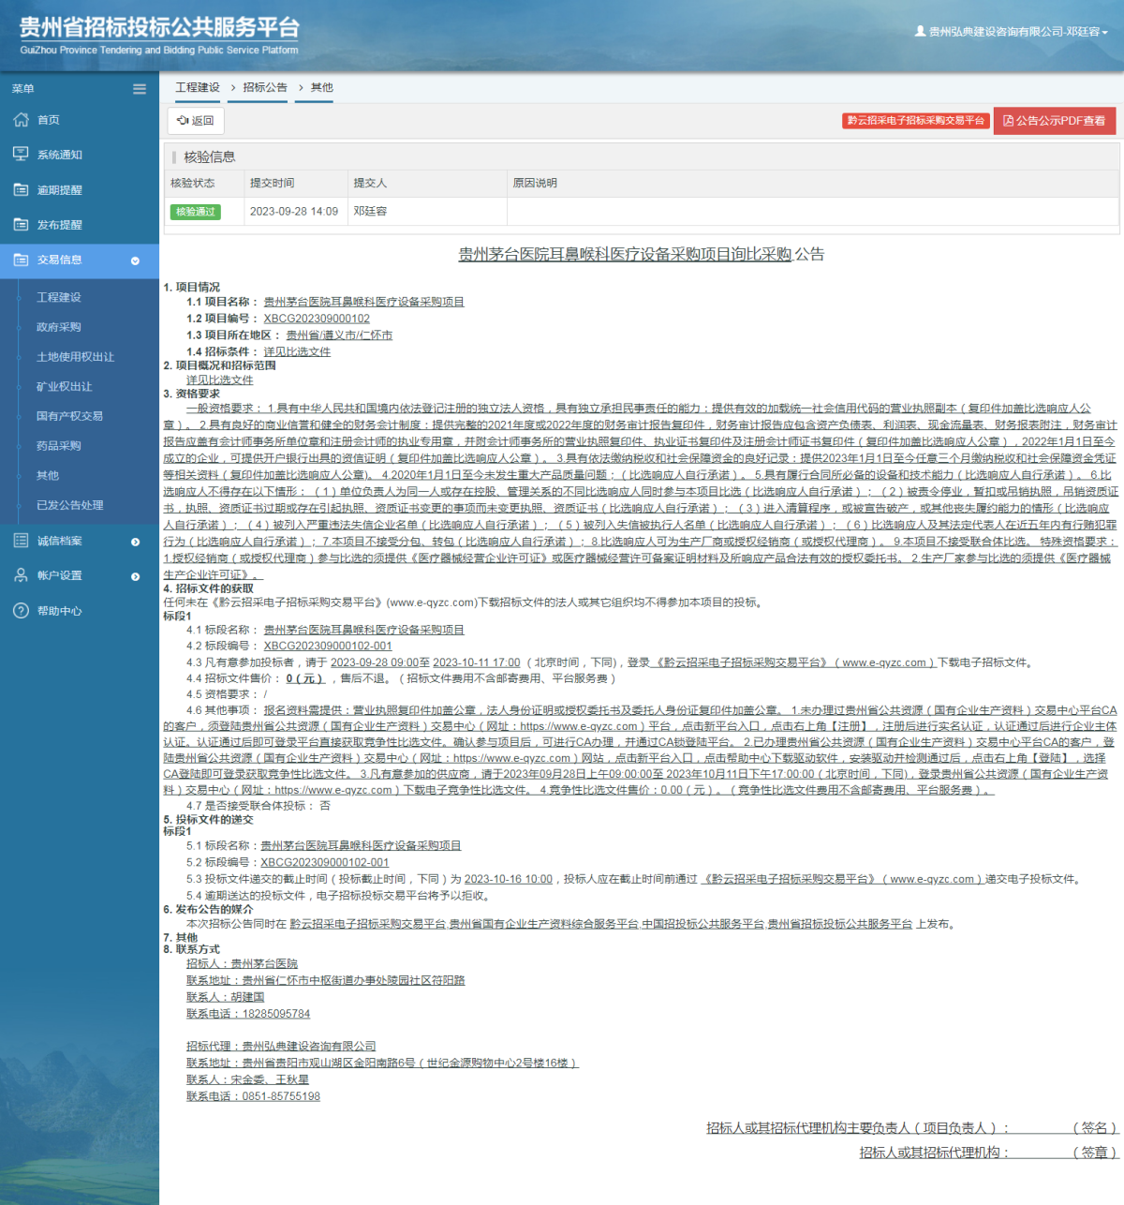Click the PDF icon on 公告公示PDF查看
Screen dimensions: 1124x1205
click(1007, 120)
